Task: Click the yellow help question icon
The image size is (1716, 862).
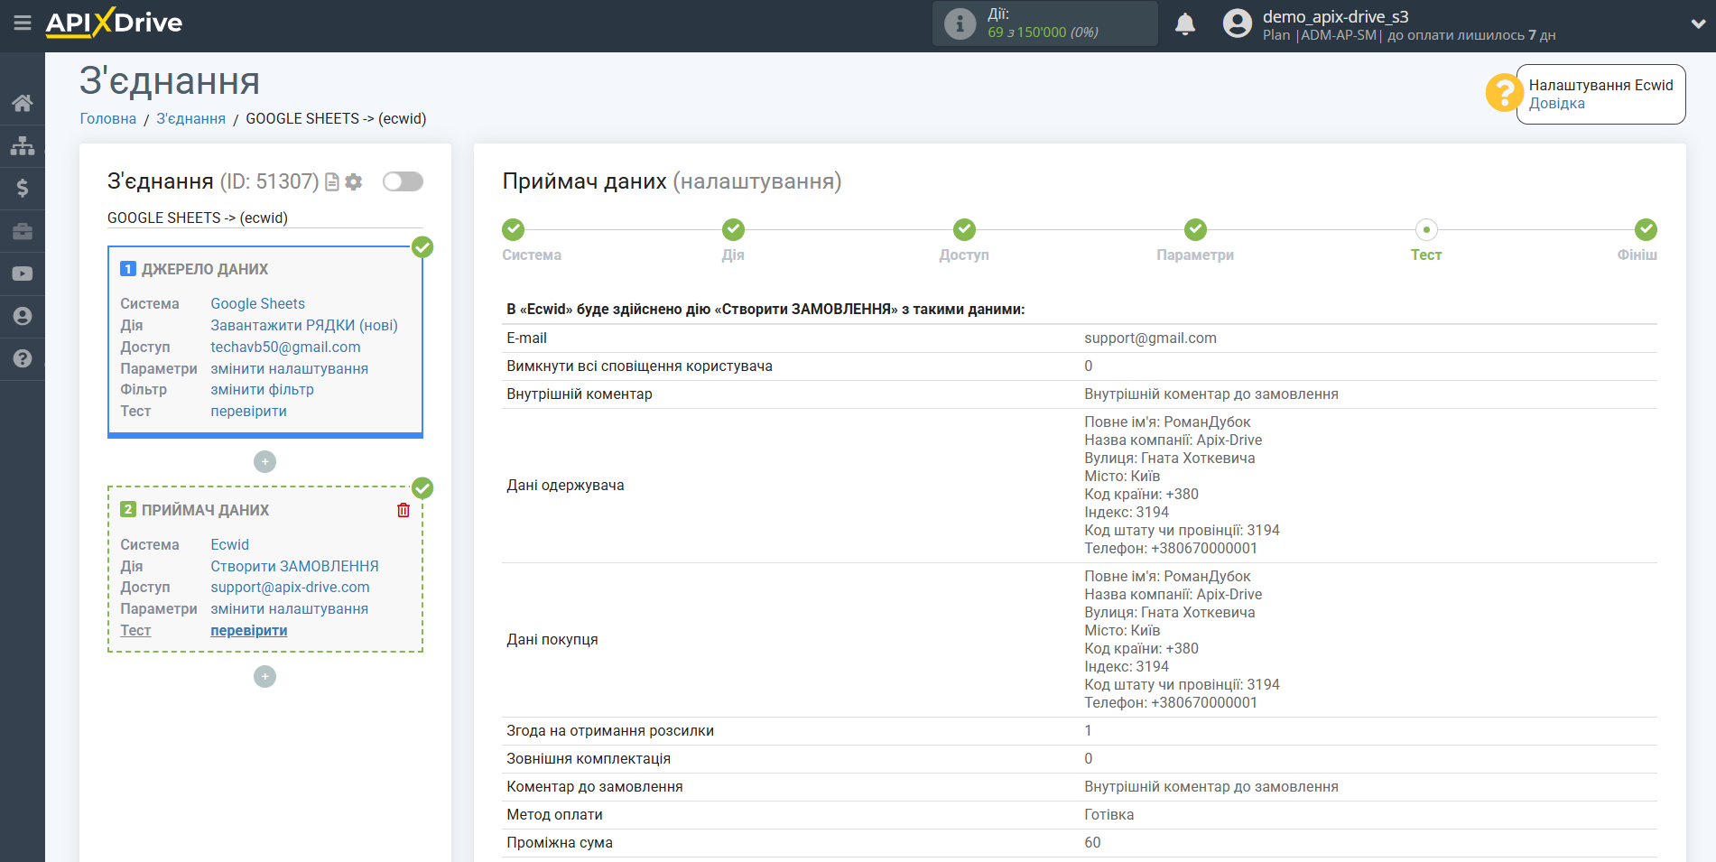Action: click(1504, 93)
